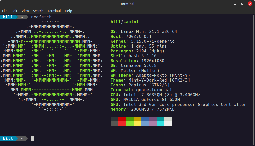Click the Linux Mint ASCII art logo
255x146 pixels.
click(51, 66)
